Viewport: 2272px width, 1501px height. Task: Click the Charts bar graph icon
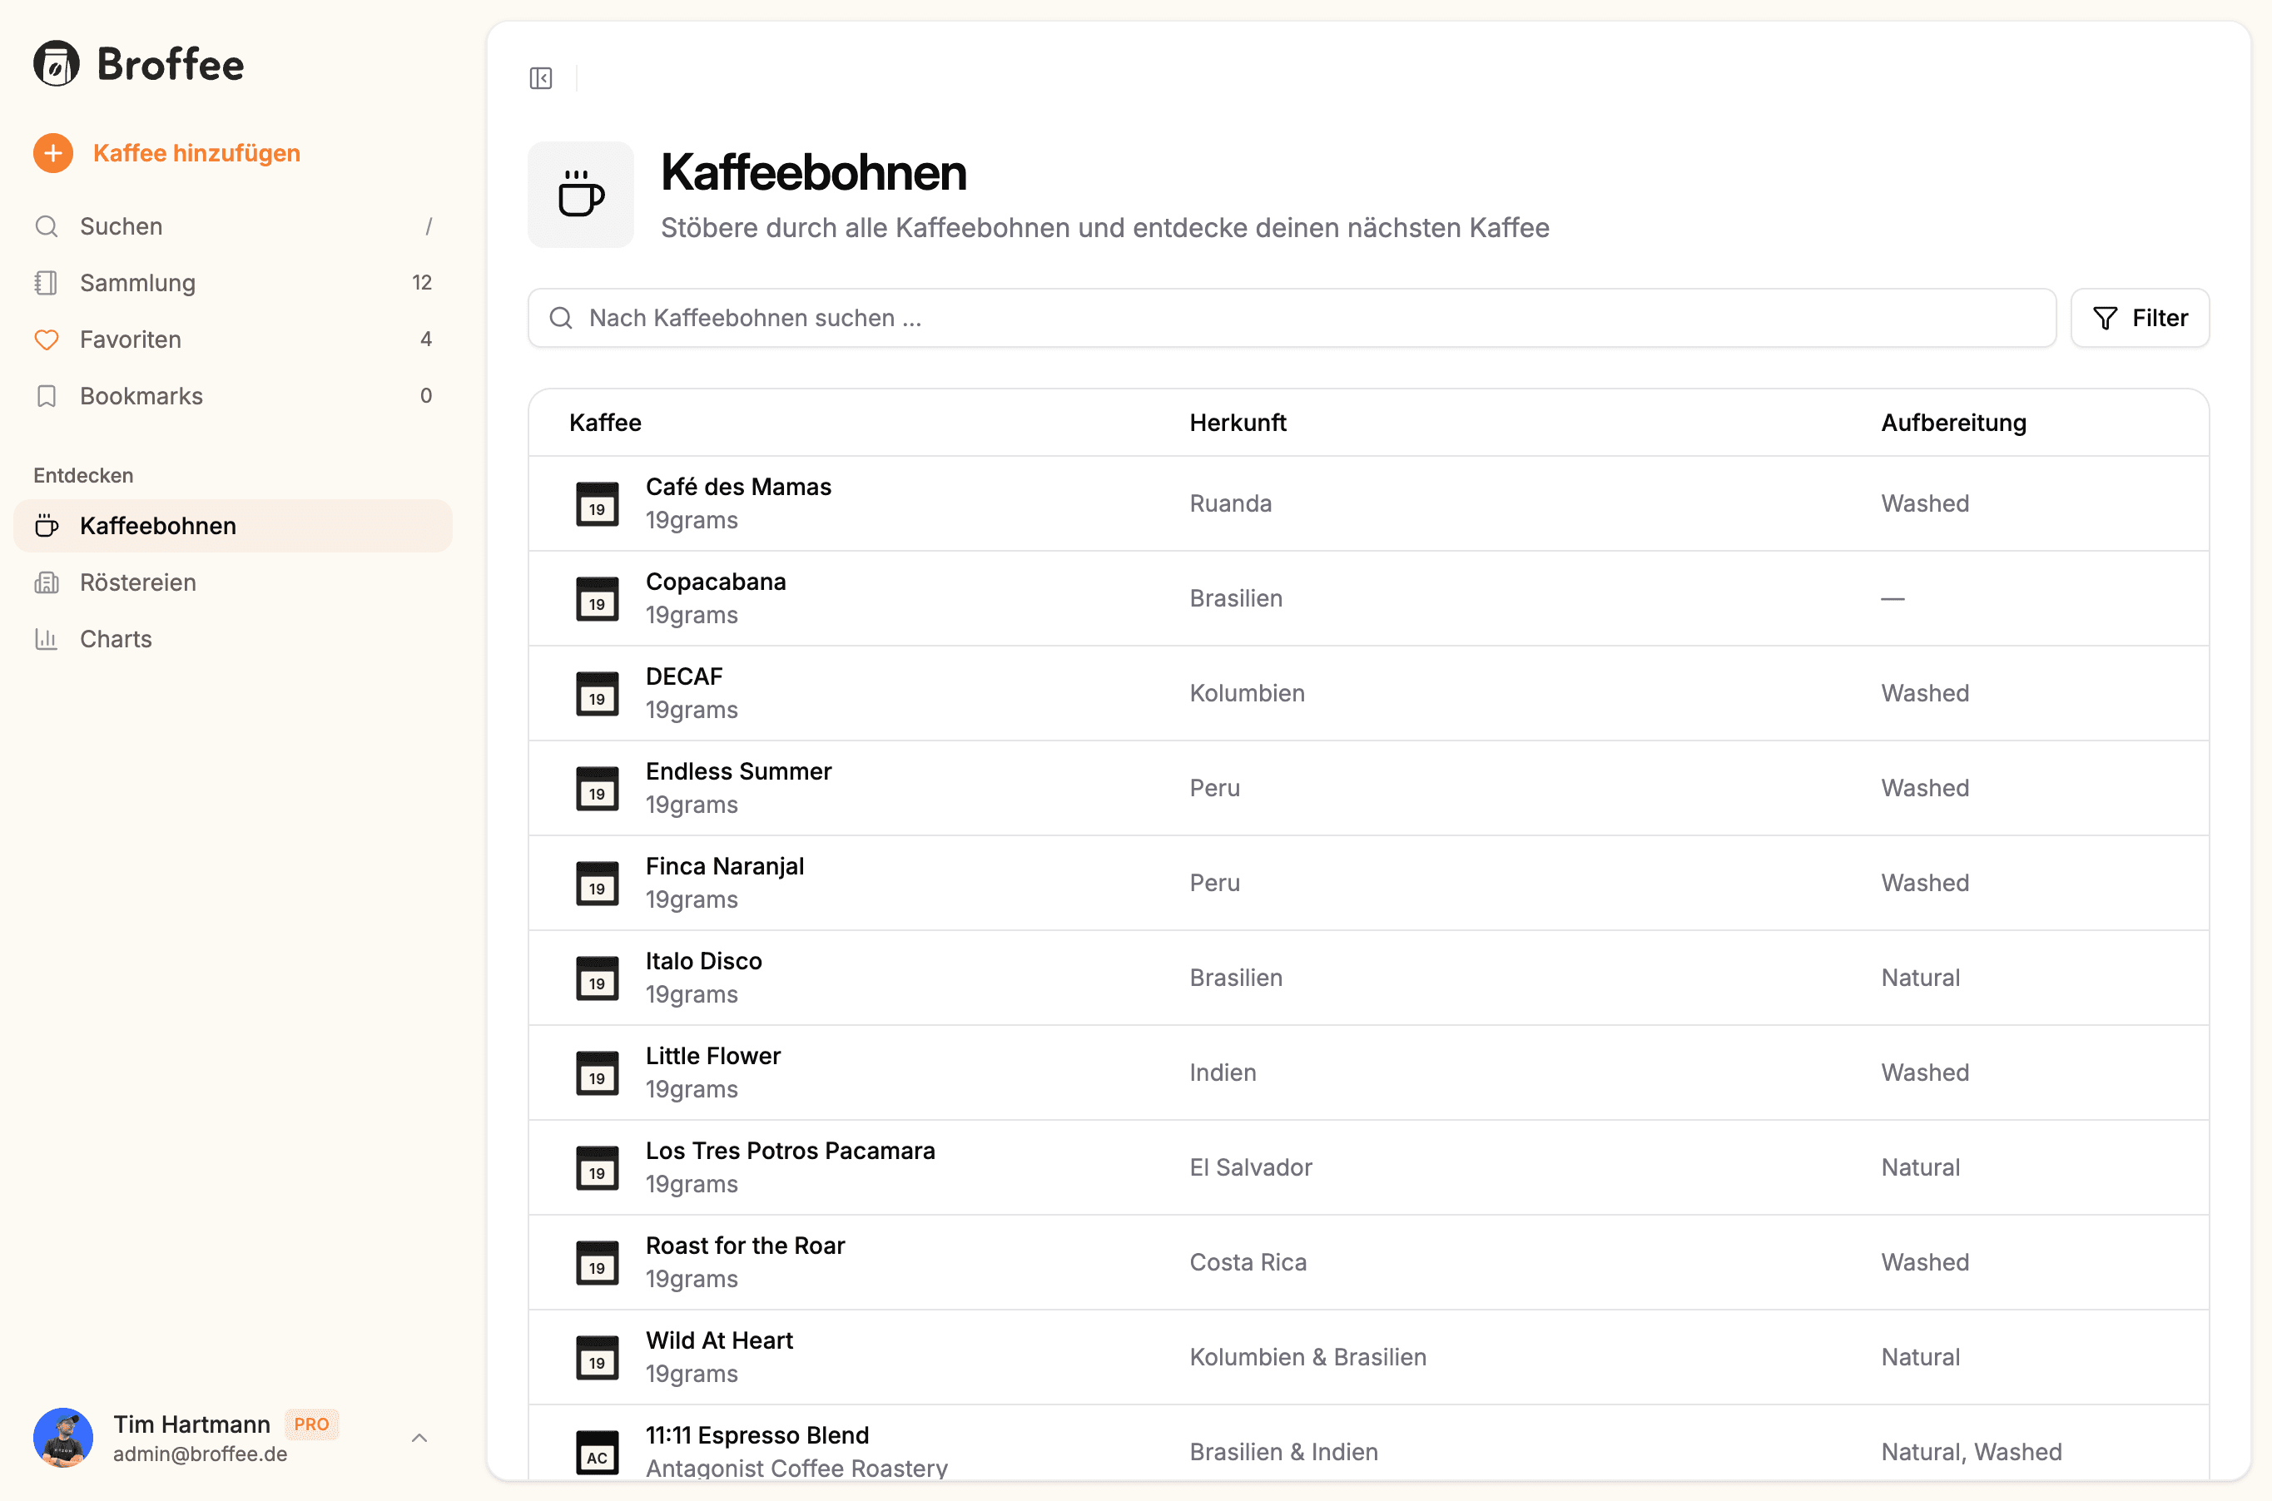click(x=46, y=638)
